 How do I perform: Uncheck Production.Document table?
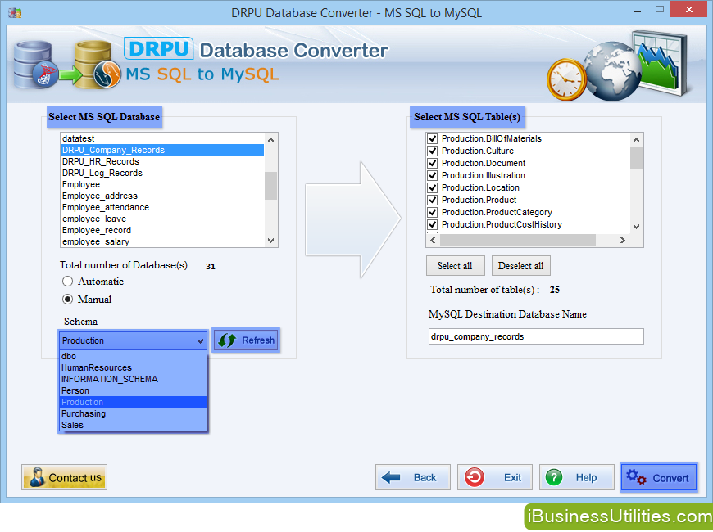[433, 163]
